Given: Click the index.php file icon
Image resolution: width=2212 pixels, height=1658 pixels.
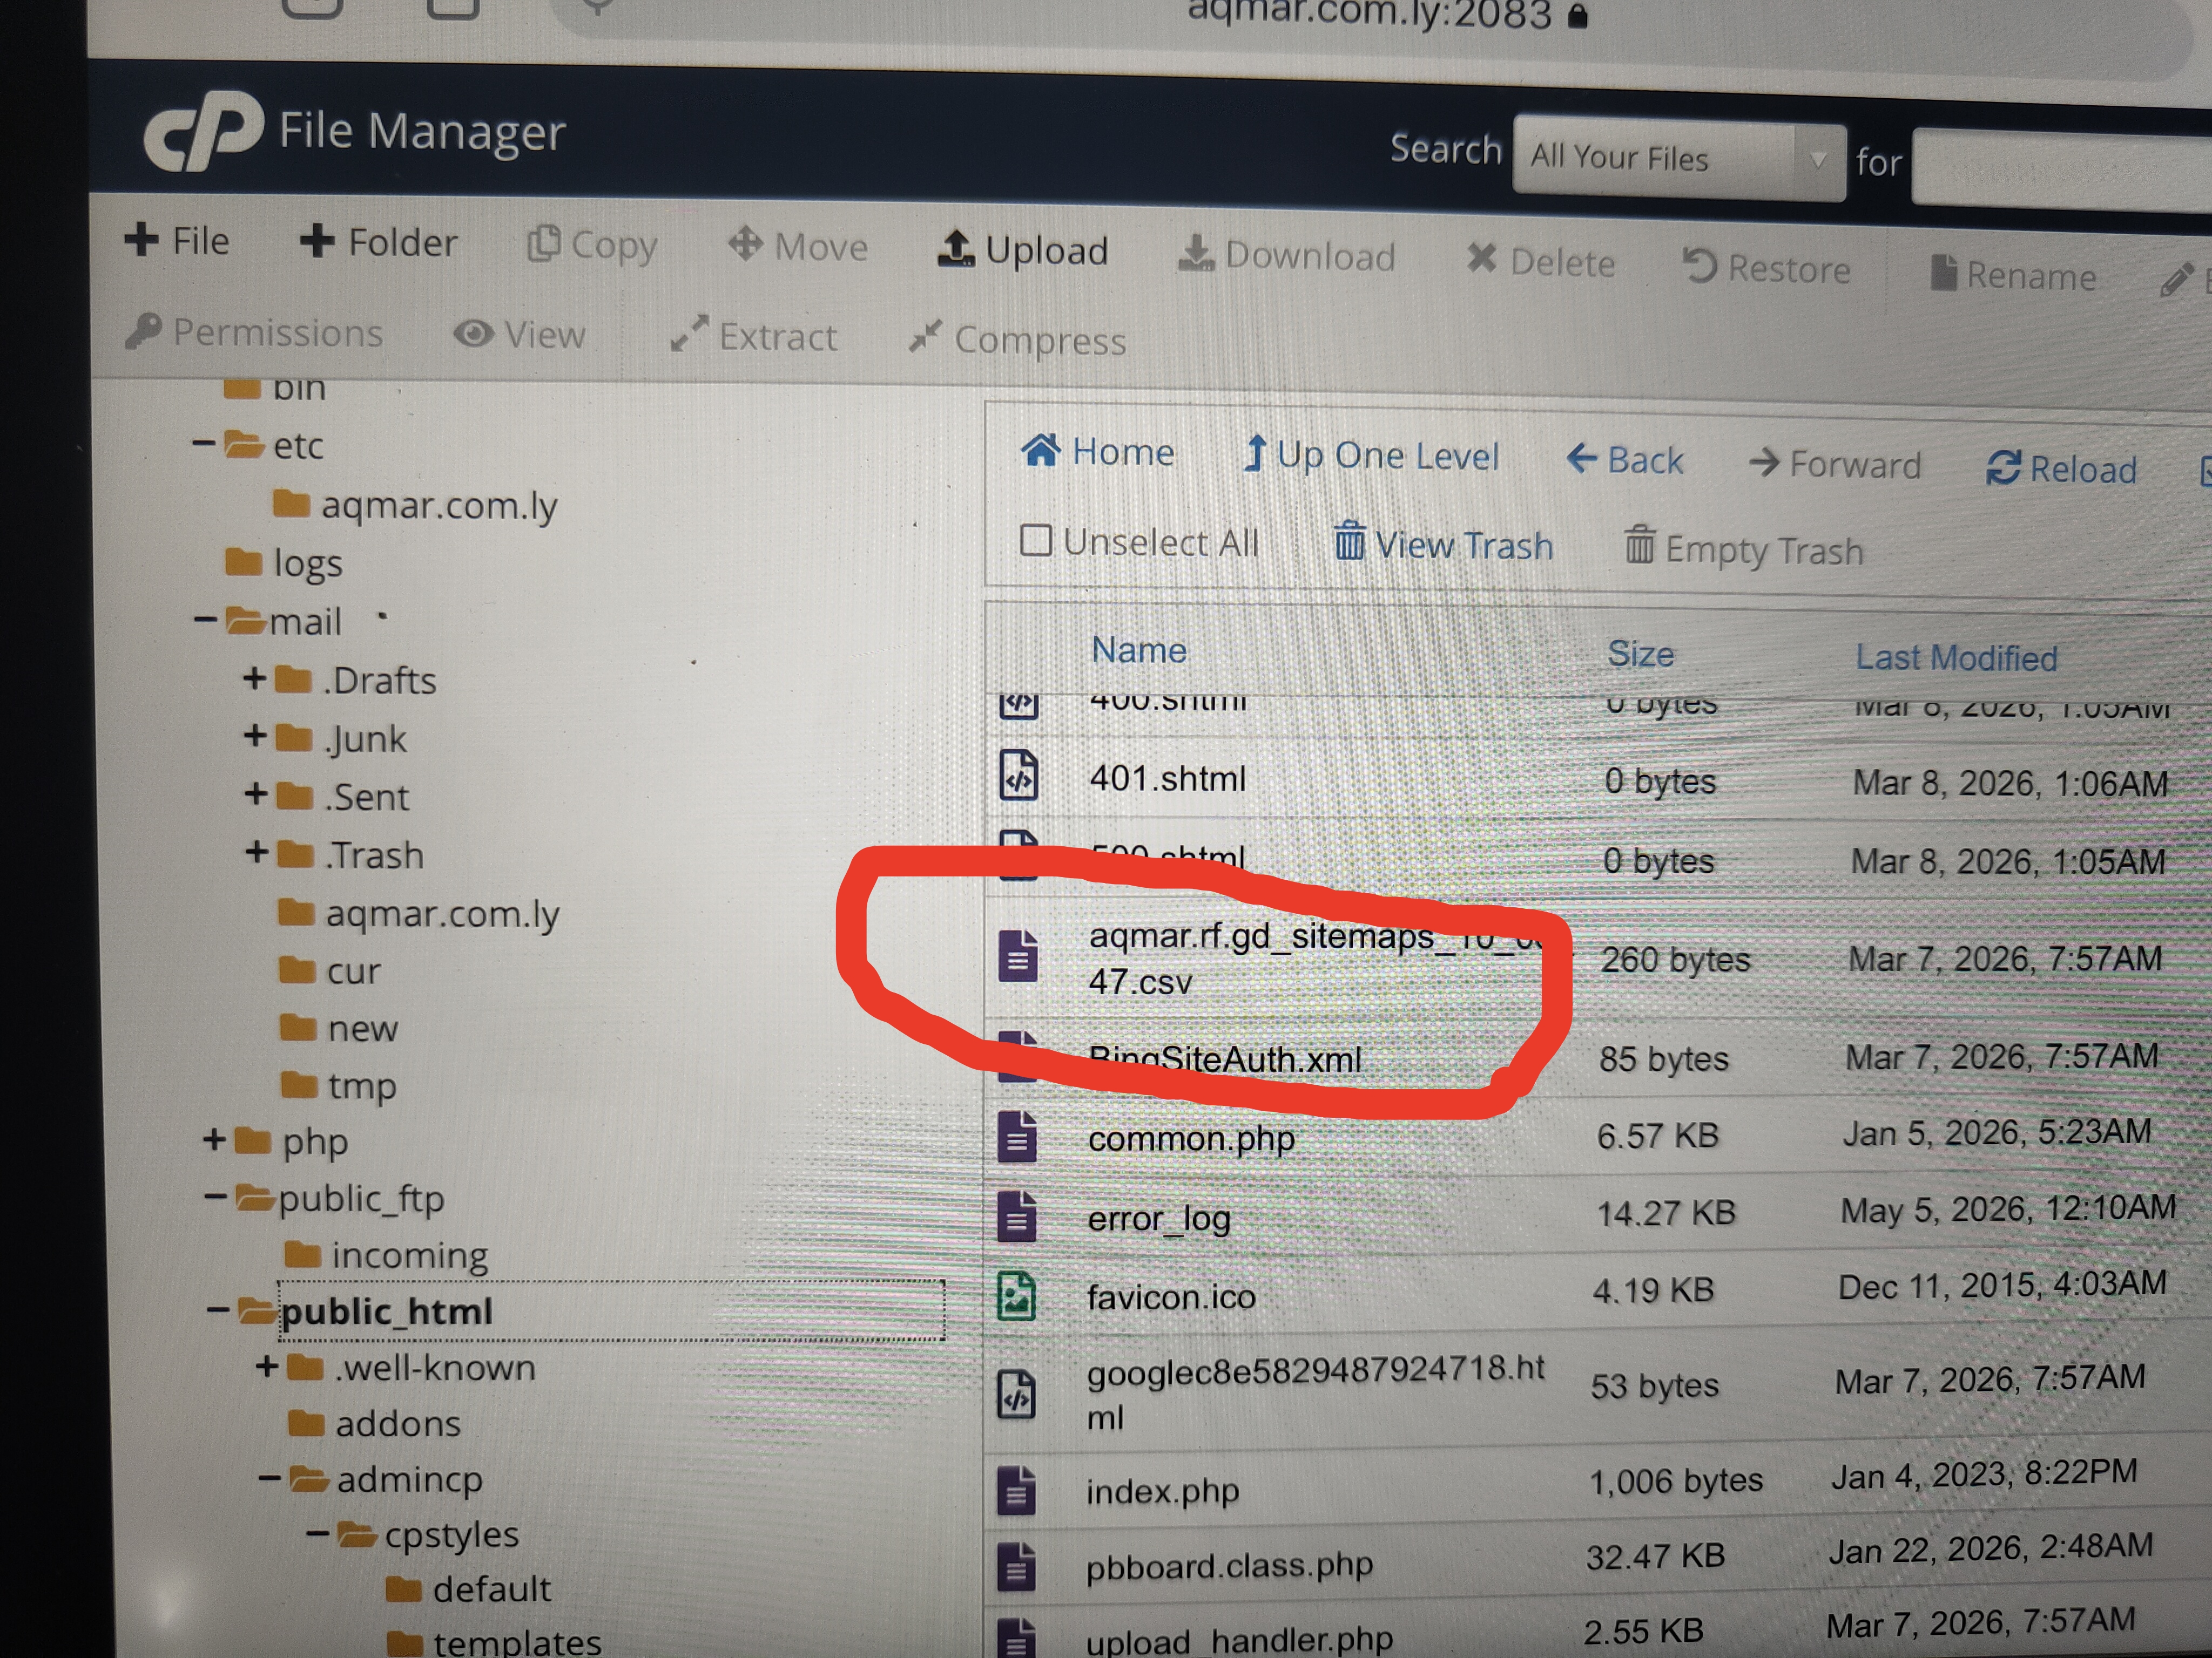Looking at the screenshot, I should tap(1016, 1490).
